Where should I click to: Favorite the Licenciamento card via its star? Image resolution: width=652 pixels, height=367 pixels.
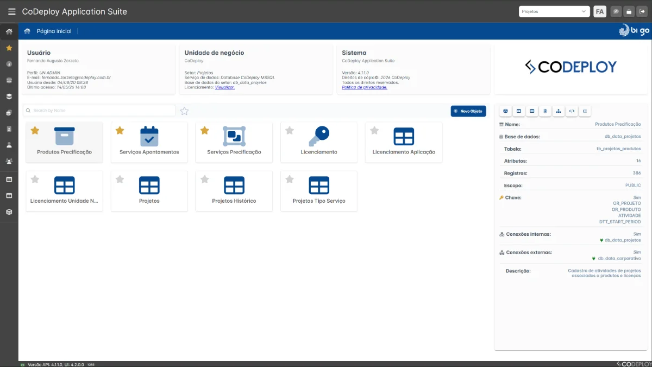pyautogui.click(x=290, y=130)
